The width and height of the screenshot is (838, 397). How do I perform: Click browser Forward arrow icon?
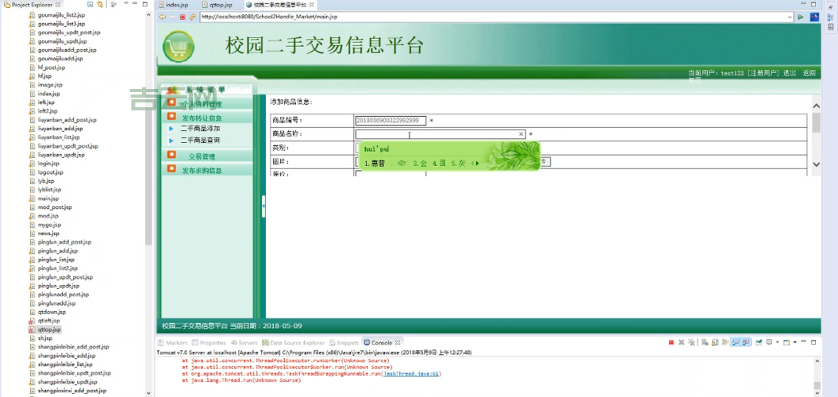[172, 17]
